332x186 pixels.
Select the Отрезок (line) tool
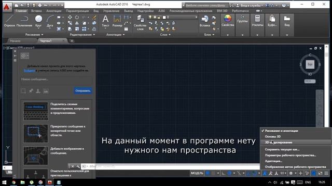point(9,21)
